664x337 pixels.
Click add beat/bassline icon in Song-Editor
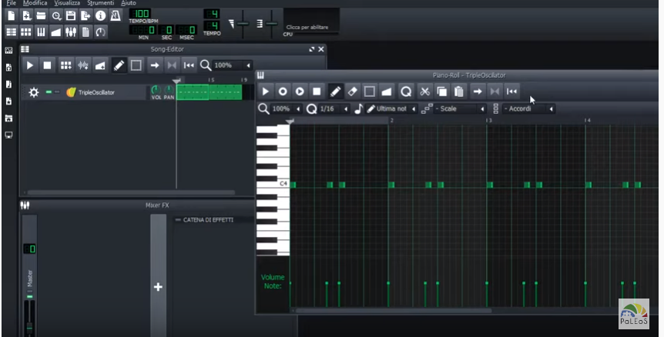tap(65, 65)
